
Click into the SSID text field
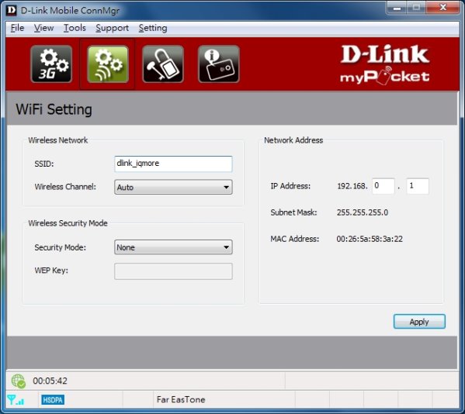coord(173,164)
